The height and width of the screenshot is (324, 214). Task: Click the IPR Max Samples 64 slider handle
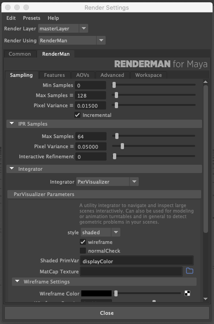[x=117, y=136]
